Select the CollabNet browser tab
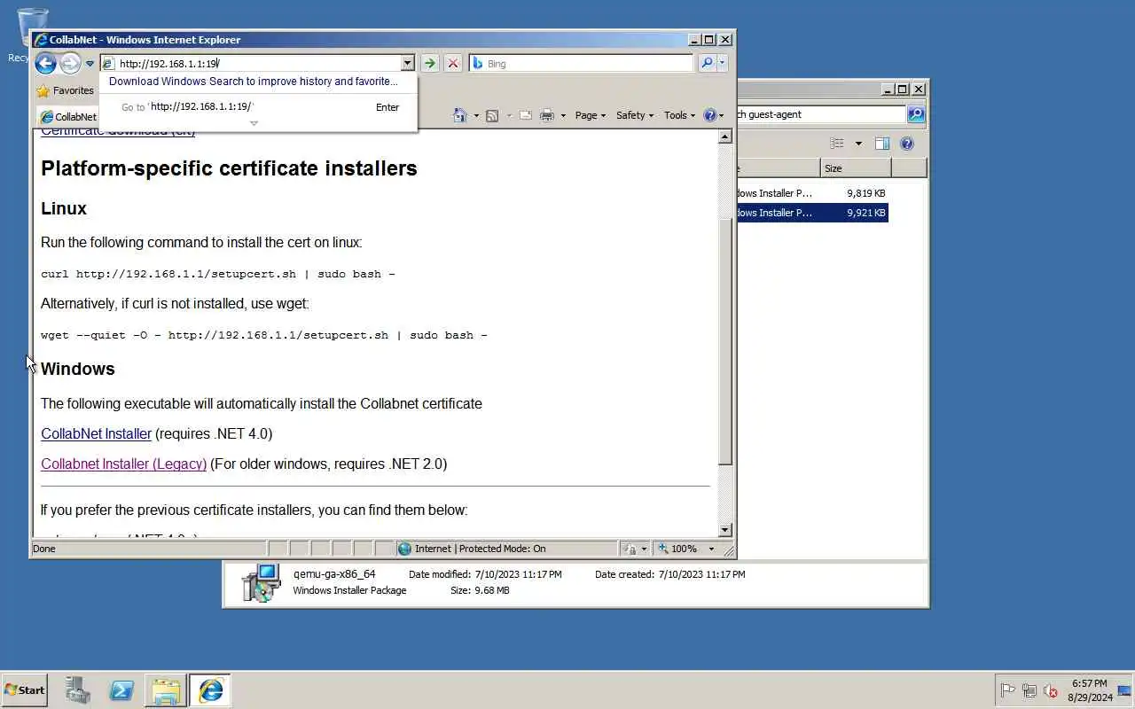This screenshot has width=1135, height=709. [68, 116]
